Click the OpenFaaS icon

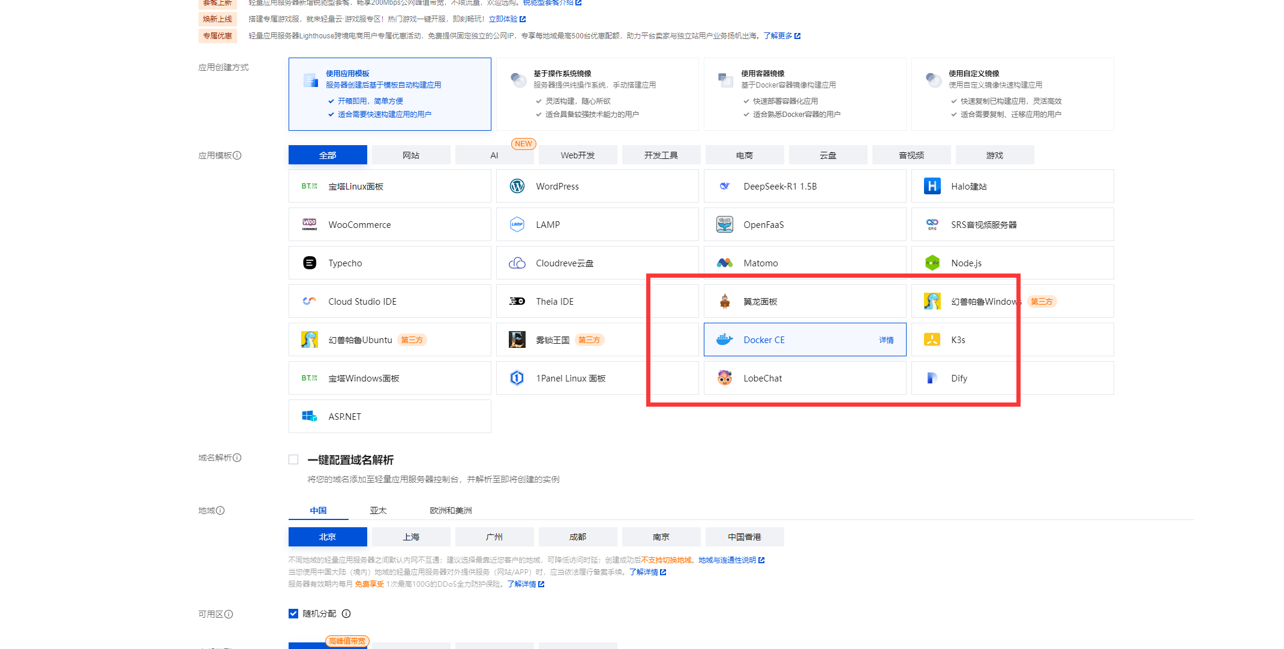[x=725, y=225]
